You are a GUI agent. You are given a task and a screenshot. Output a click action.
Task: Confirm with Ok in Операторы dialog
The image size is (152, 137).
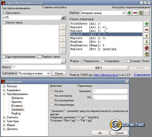coord(100,133)
